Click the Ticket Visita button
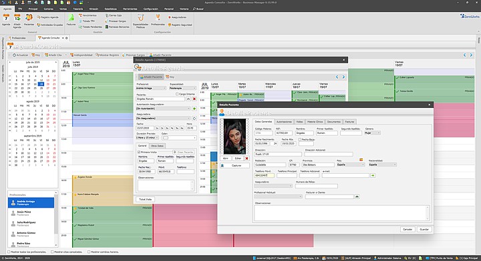This screenshot has height=261, width=481. [145, 199]
